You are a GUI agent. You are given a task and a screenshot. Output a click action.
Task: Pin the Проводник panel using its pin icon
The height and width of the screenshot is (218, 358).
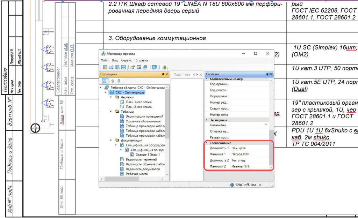click(x=163, y=74)
